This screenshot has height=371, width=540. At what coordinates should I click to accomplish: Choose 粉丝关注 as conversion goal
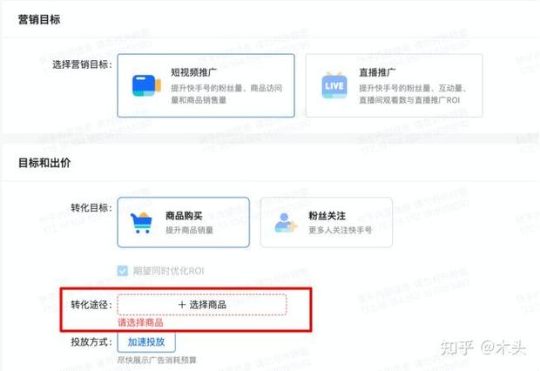coord(327,222)
